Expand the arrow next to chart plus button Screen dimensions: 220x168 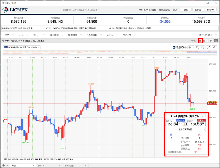click(x=193, y=47)
